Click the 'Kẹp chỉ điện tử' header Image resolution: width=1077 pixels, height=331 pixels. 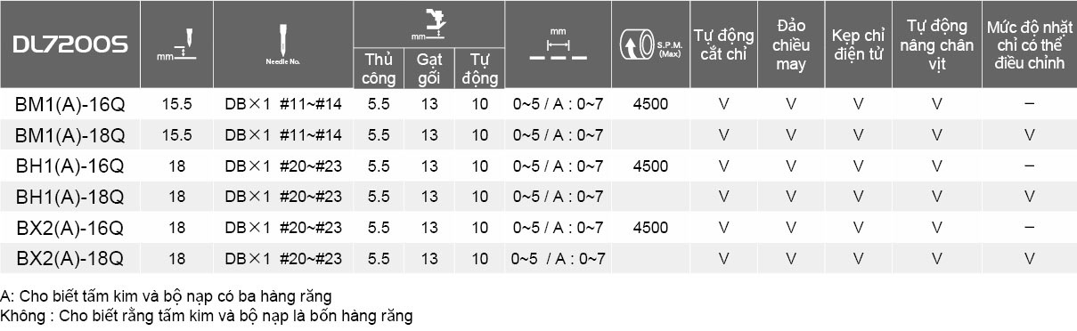[858, 44]
